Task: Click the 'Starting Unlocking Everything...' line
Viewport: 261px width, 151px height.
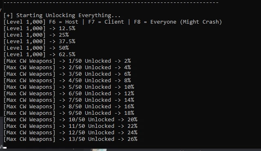Action: click(62, 15)
